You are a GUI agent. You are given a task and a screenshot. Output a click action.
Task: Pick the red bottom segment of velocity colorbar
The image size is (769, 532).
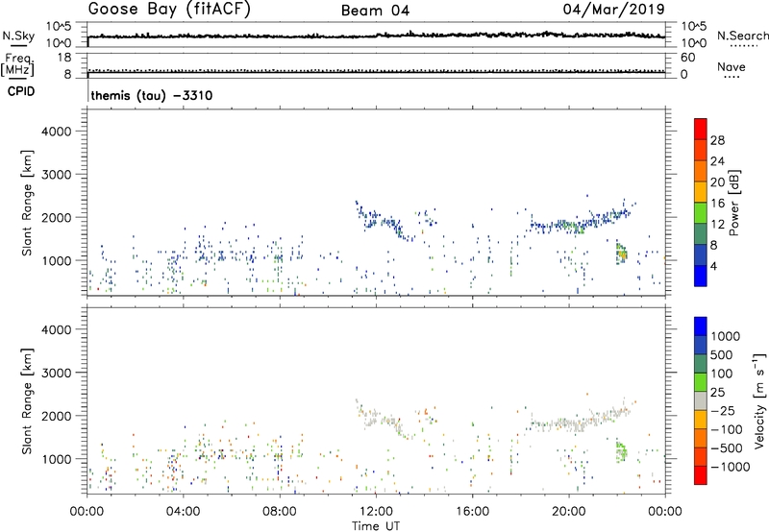pos(701,475)
